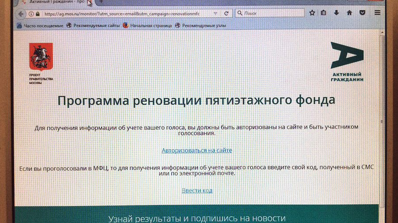Open the downloads arrow icon

pyautogui.click(x=337, y=13)
